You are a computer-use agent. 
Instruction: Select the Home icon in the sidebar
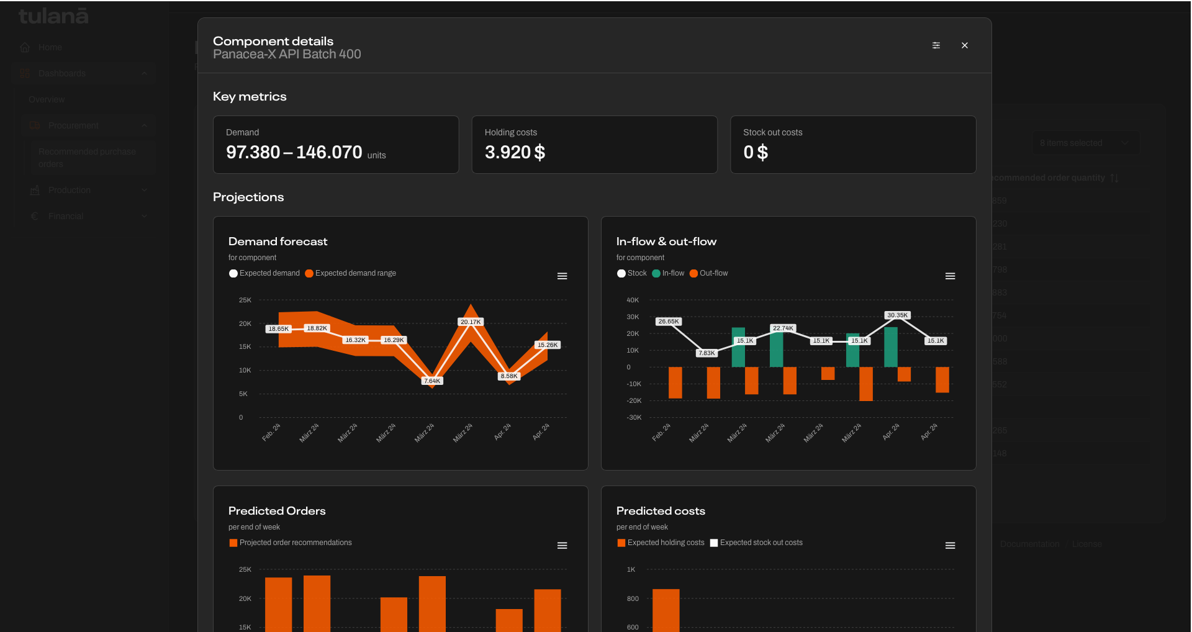click(25, 47)
